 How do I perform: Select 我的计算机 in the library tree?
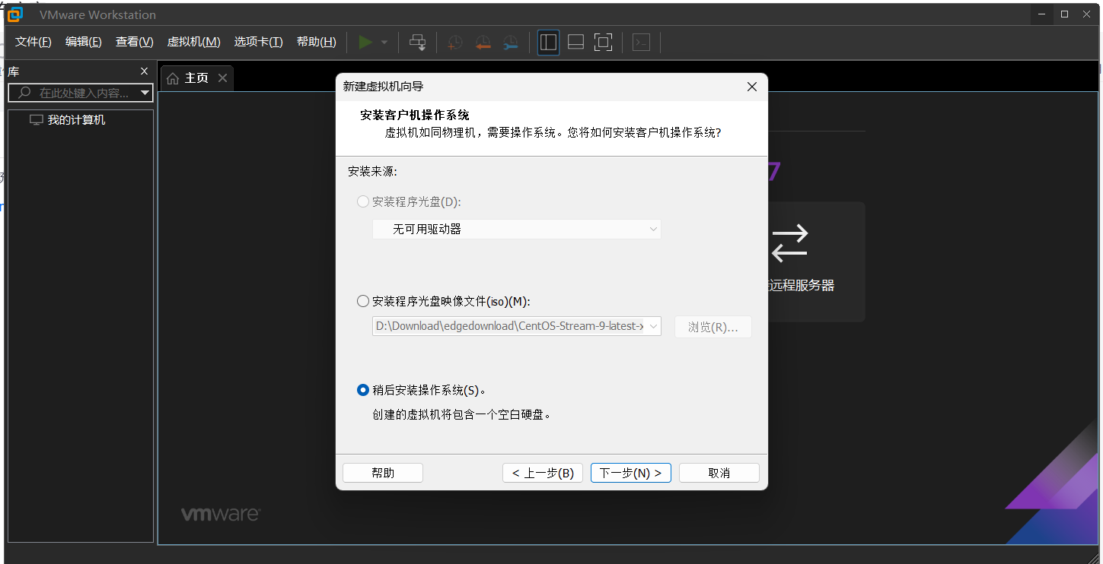(x=76, y=120)
